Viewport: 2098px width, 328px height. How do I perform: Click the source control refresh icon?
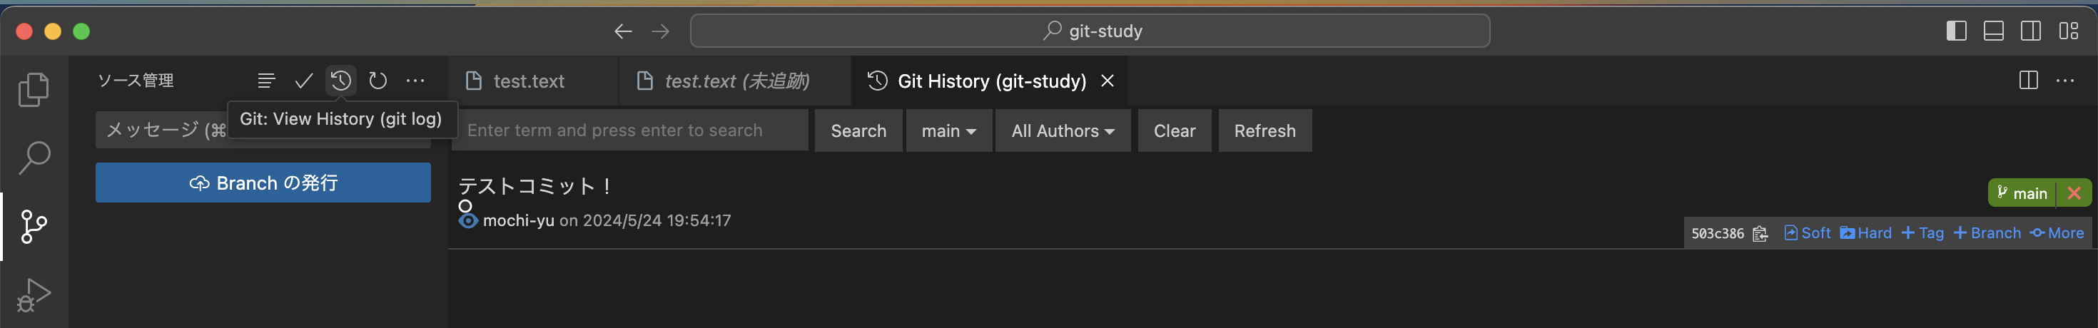click(378, 81)
